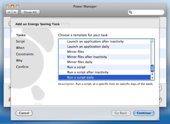
Task: Select the Confirm step in sidebar
Action: [22, 67]
